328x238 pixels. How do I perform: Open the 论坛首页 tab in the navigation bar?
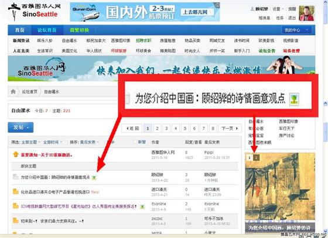point(47,30)
